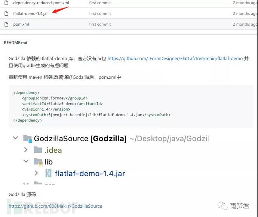This screenshot has width=258, height=217.
Task: Click file icon beside the flatlaf-demo-1.4.jar row
Action: pyautogui.click(x=6, y=13)
